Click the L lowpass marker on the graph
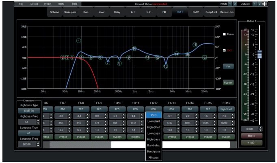277x163 pixels. coord(205,58)
